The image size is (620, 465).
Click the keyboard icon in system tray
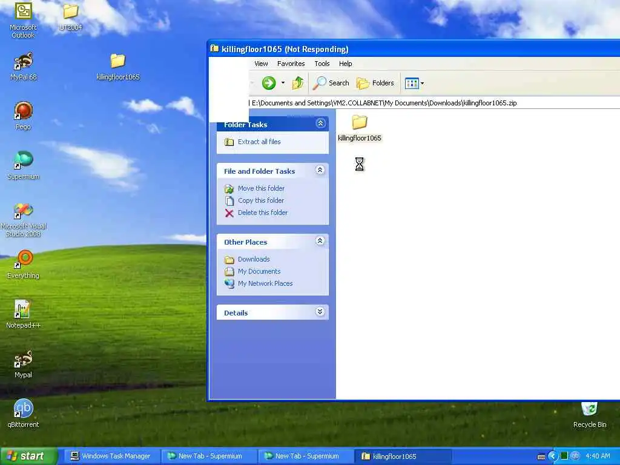pos(541,457)
